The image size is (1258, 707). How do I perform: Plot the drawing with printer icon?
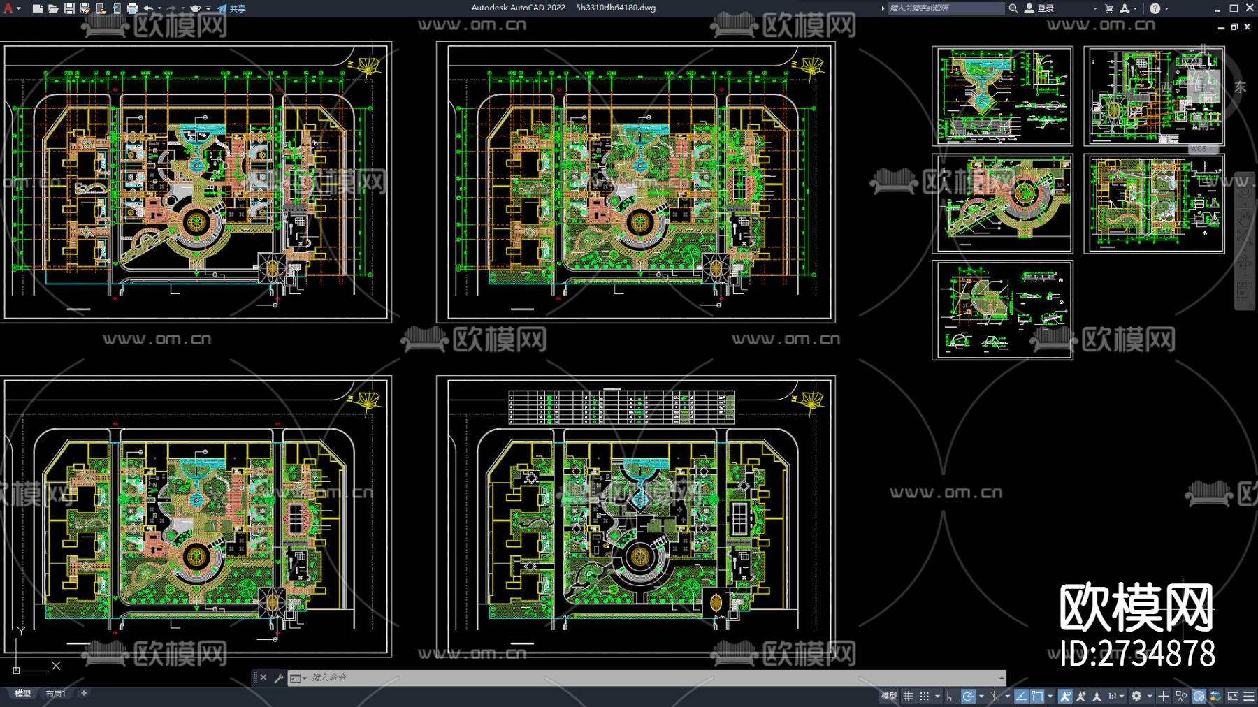pyautogui.click(x=132, y=8)
